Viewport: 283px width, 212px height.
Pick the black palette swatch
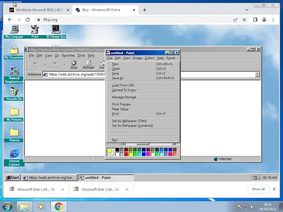click(117, 150)
